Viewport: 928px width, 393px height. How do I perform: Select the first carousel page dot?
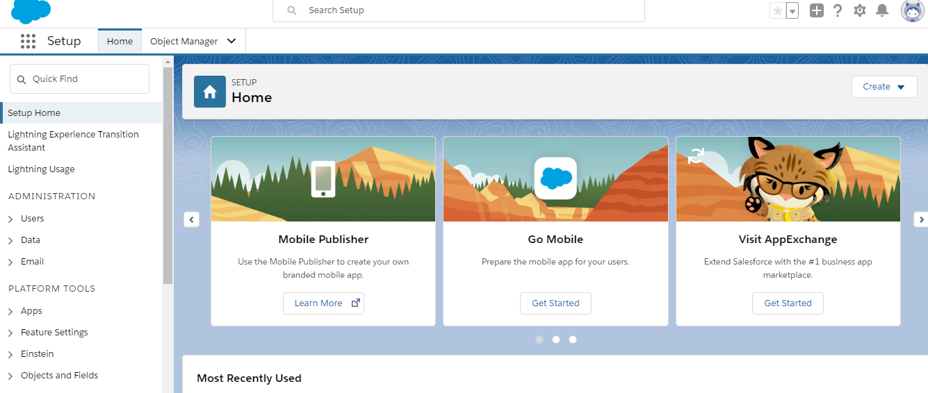click(x=539, y=340)
